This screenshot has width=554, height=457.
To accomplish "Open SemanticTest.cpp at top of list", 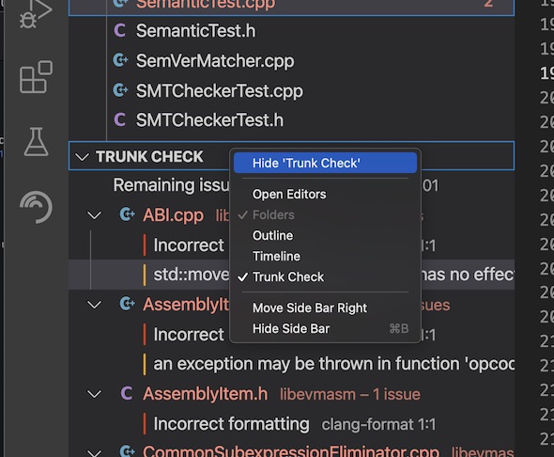I will 206,5.
